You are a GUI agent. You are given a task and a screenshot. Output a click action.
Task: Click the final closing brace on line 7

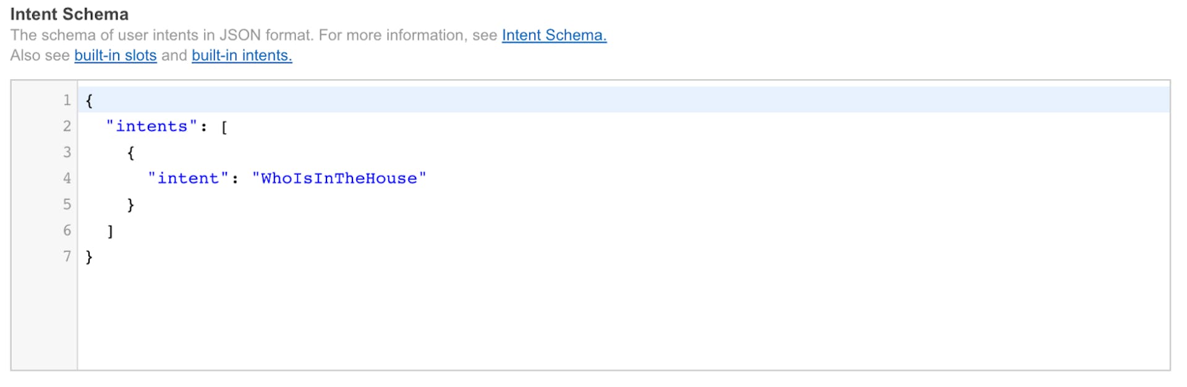89,257
